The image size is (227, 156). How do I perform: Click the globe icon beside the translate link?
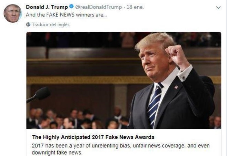(28, 24)
